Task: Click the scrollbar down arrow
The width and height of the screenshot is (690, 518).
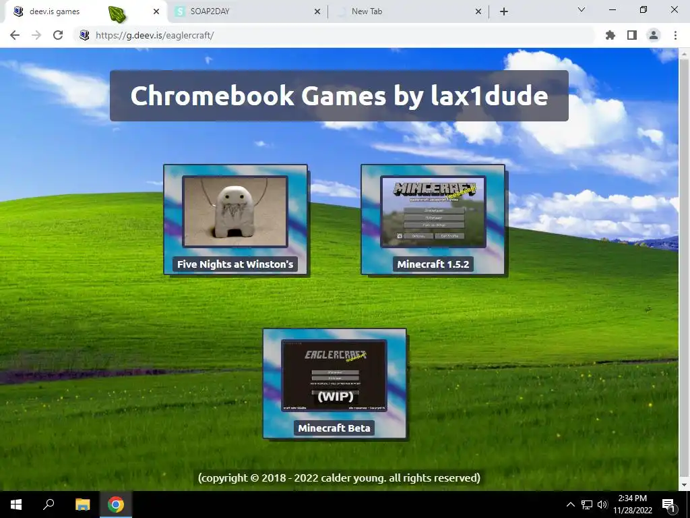Action: (684, 485)
